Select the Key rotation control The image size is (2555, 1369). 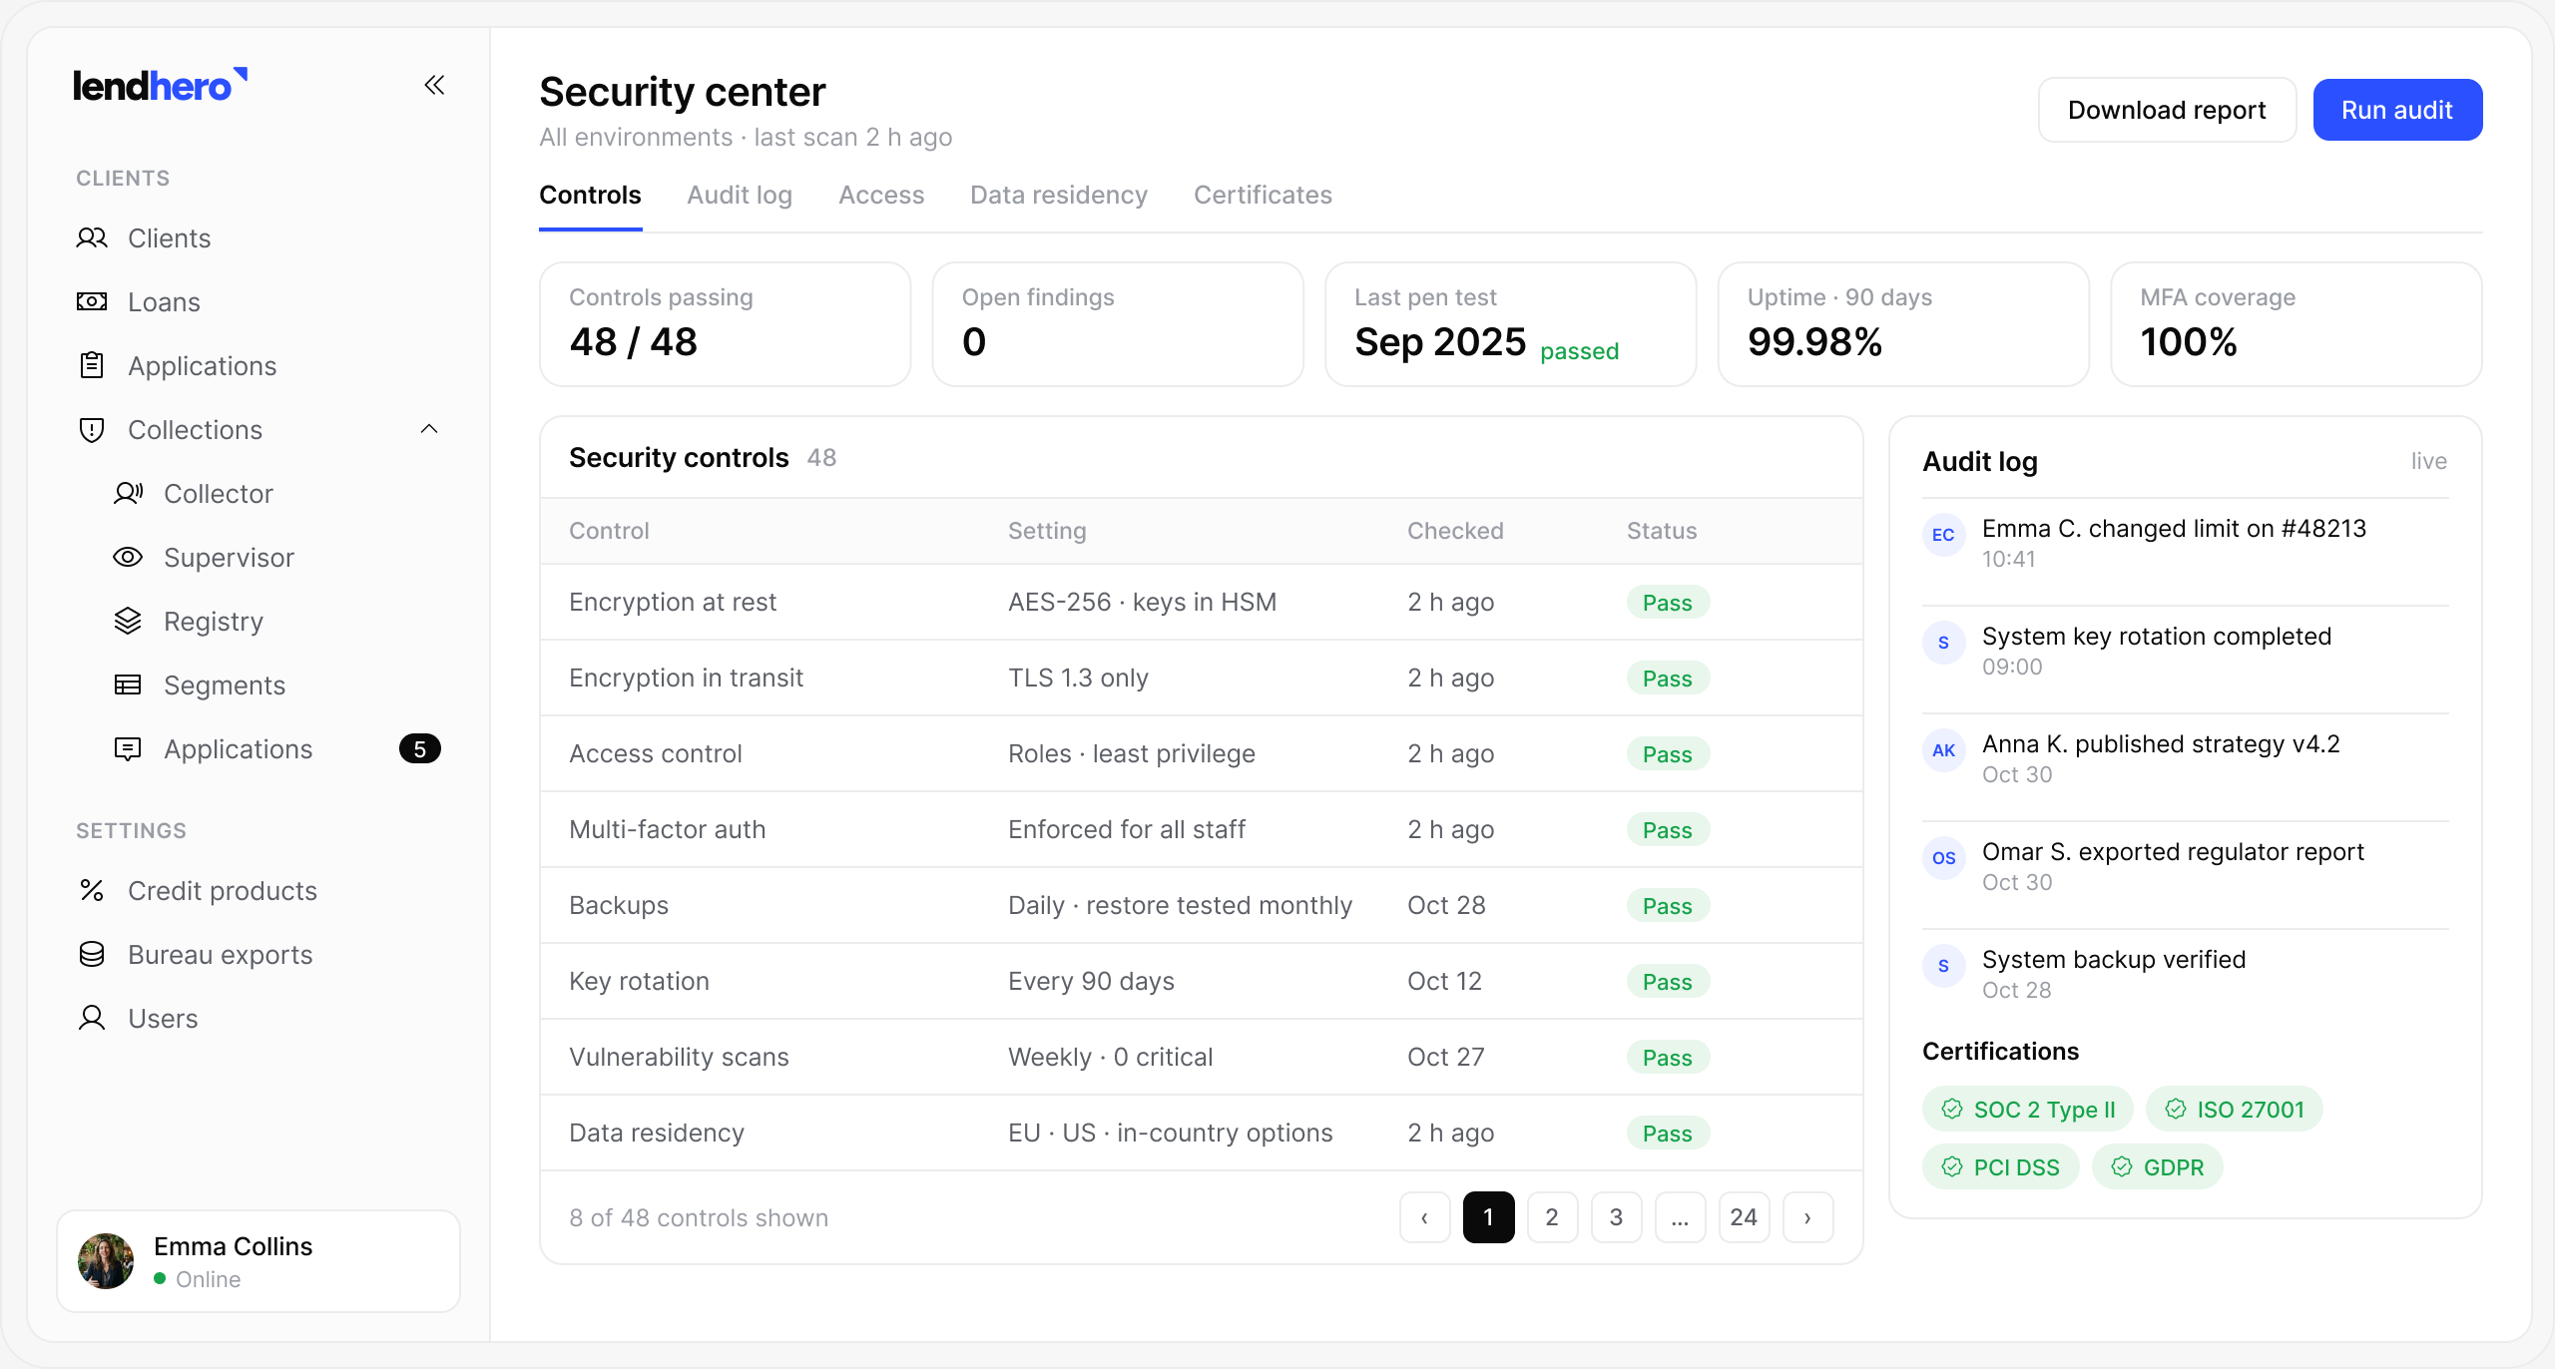pos(1201,982)
